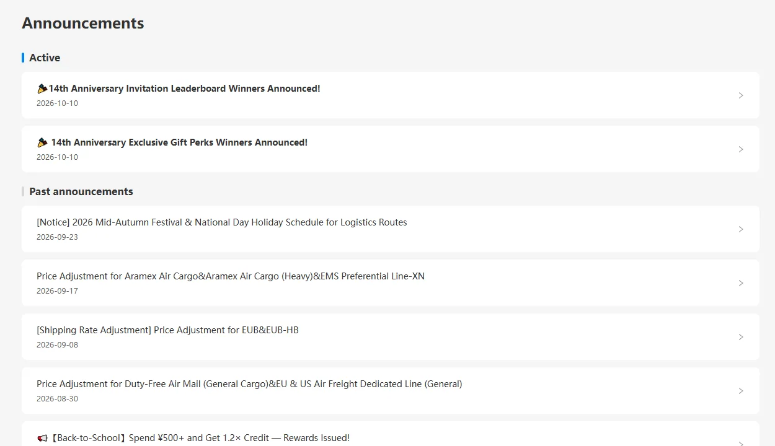The width and height of the screenshot is (775, 446).
Task: Click the arrow beside the Aramex Air Cargo announcement
Action: point(741,283)
